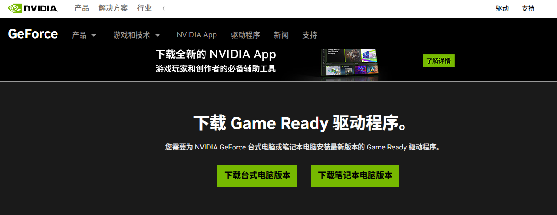This screenshot has height=215, width=557.
Task: Click the 游戏玩家和创作者的必备辅助工具 banner subtitle
Action: click(216, 69)
